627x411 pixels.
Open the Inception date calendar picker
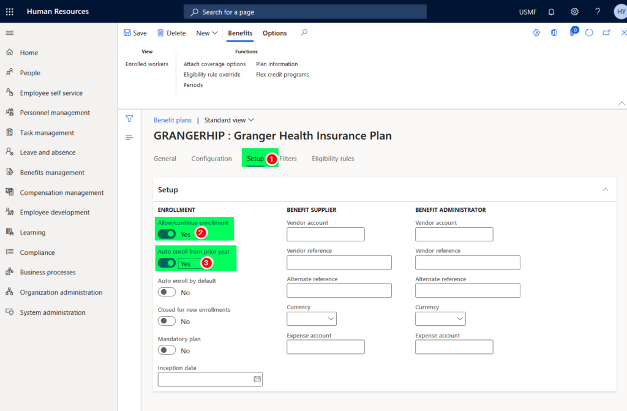(257, 379)
